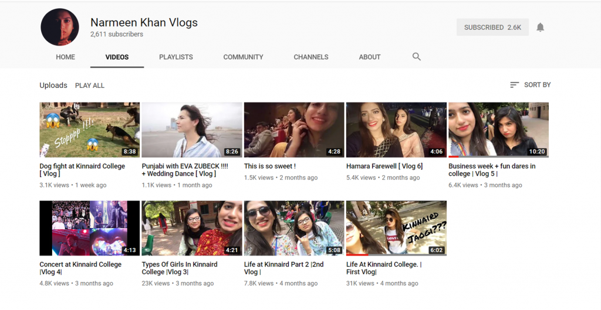Open the channel search magnifier icon

point(416,57)
